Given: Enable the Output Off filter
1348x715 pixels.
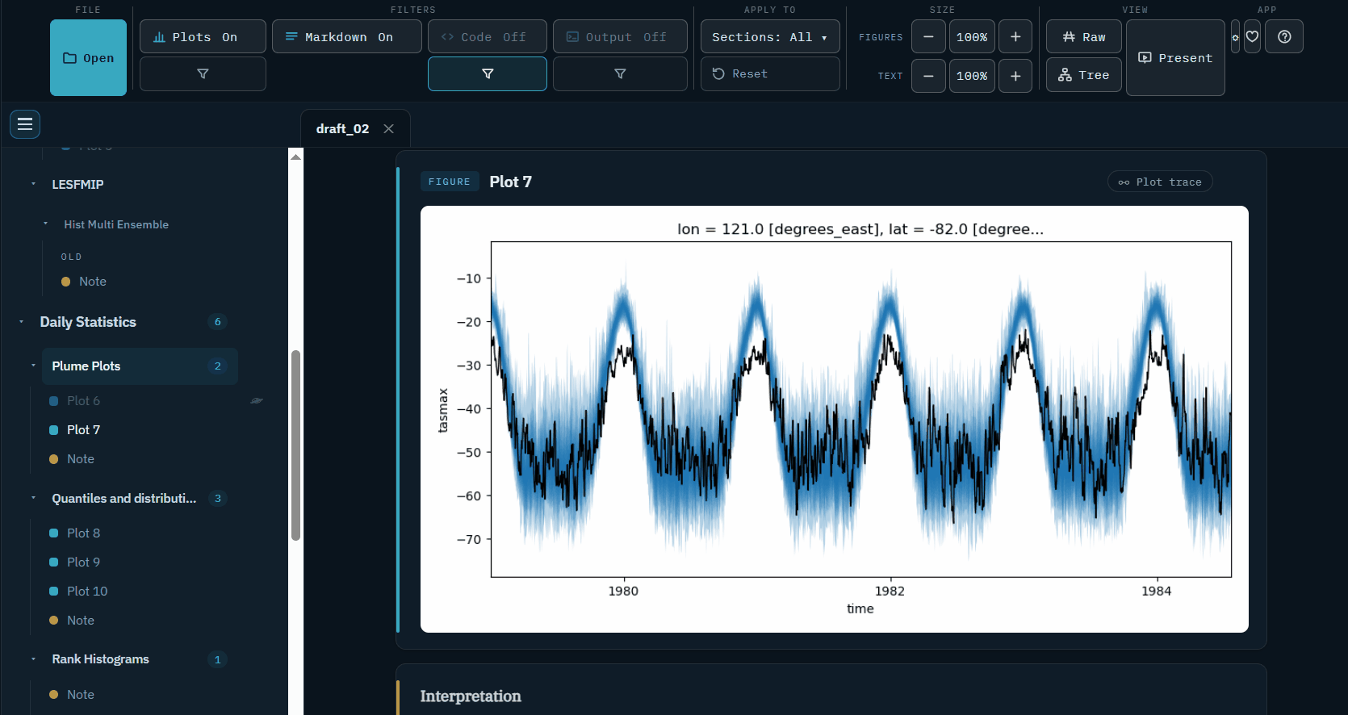Looking at the screenshot, I should (x=620, y=37).
